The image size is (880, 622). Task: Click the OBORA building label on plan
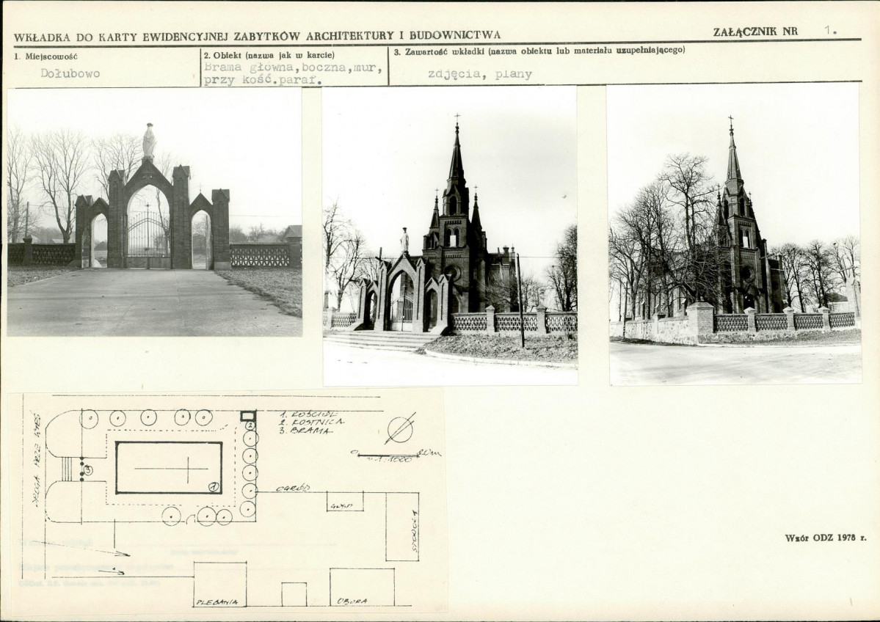click(x=352, y=601)
